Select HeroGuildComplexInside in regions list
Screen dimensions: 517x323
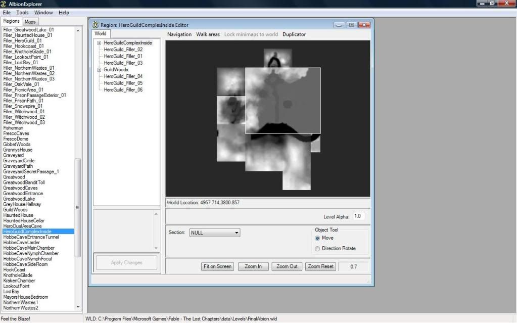tap(38, 232)
